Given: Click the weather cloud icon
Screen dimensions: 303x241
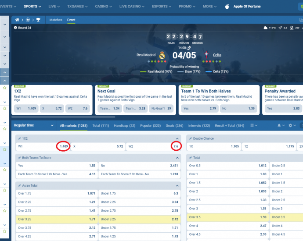Looking at the screenshot, I should [266, 28].
